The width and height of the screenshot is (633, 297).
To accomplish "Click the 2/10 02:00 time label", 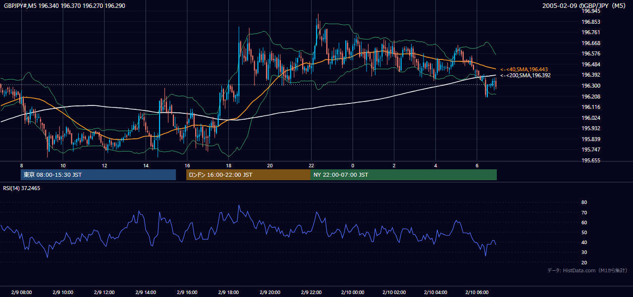I will coord(394,292).
